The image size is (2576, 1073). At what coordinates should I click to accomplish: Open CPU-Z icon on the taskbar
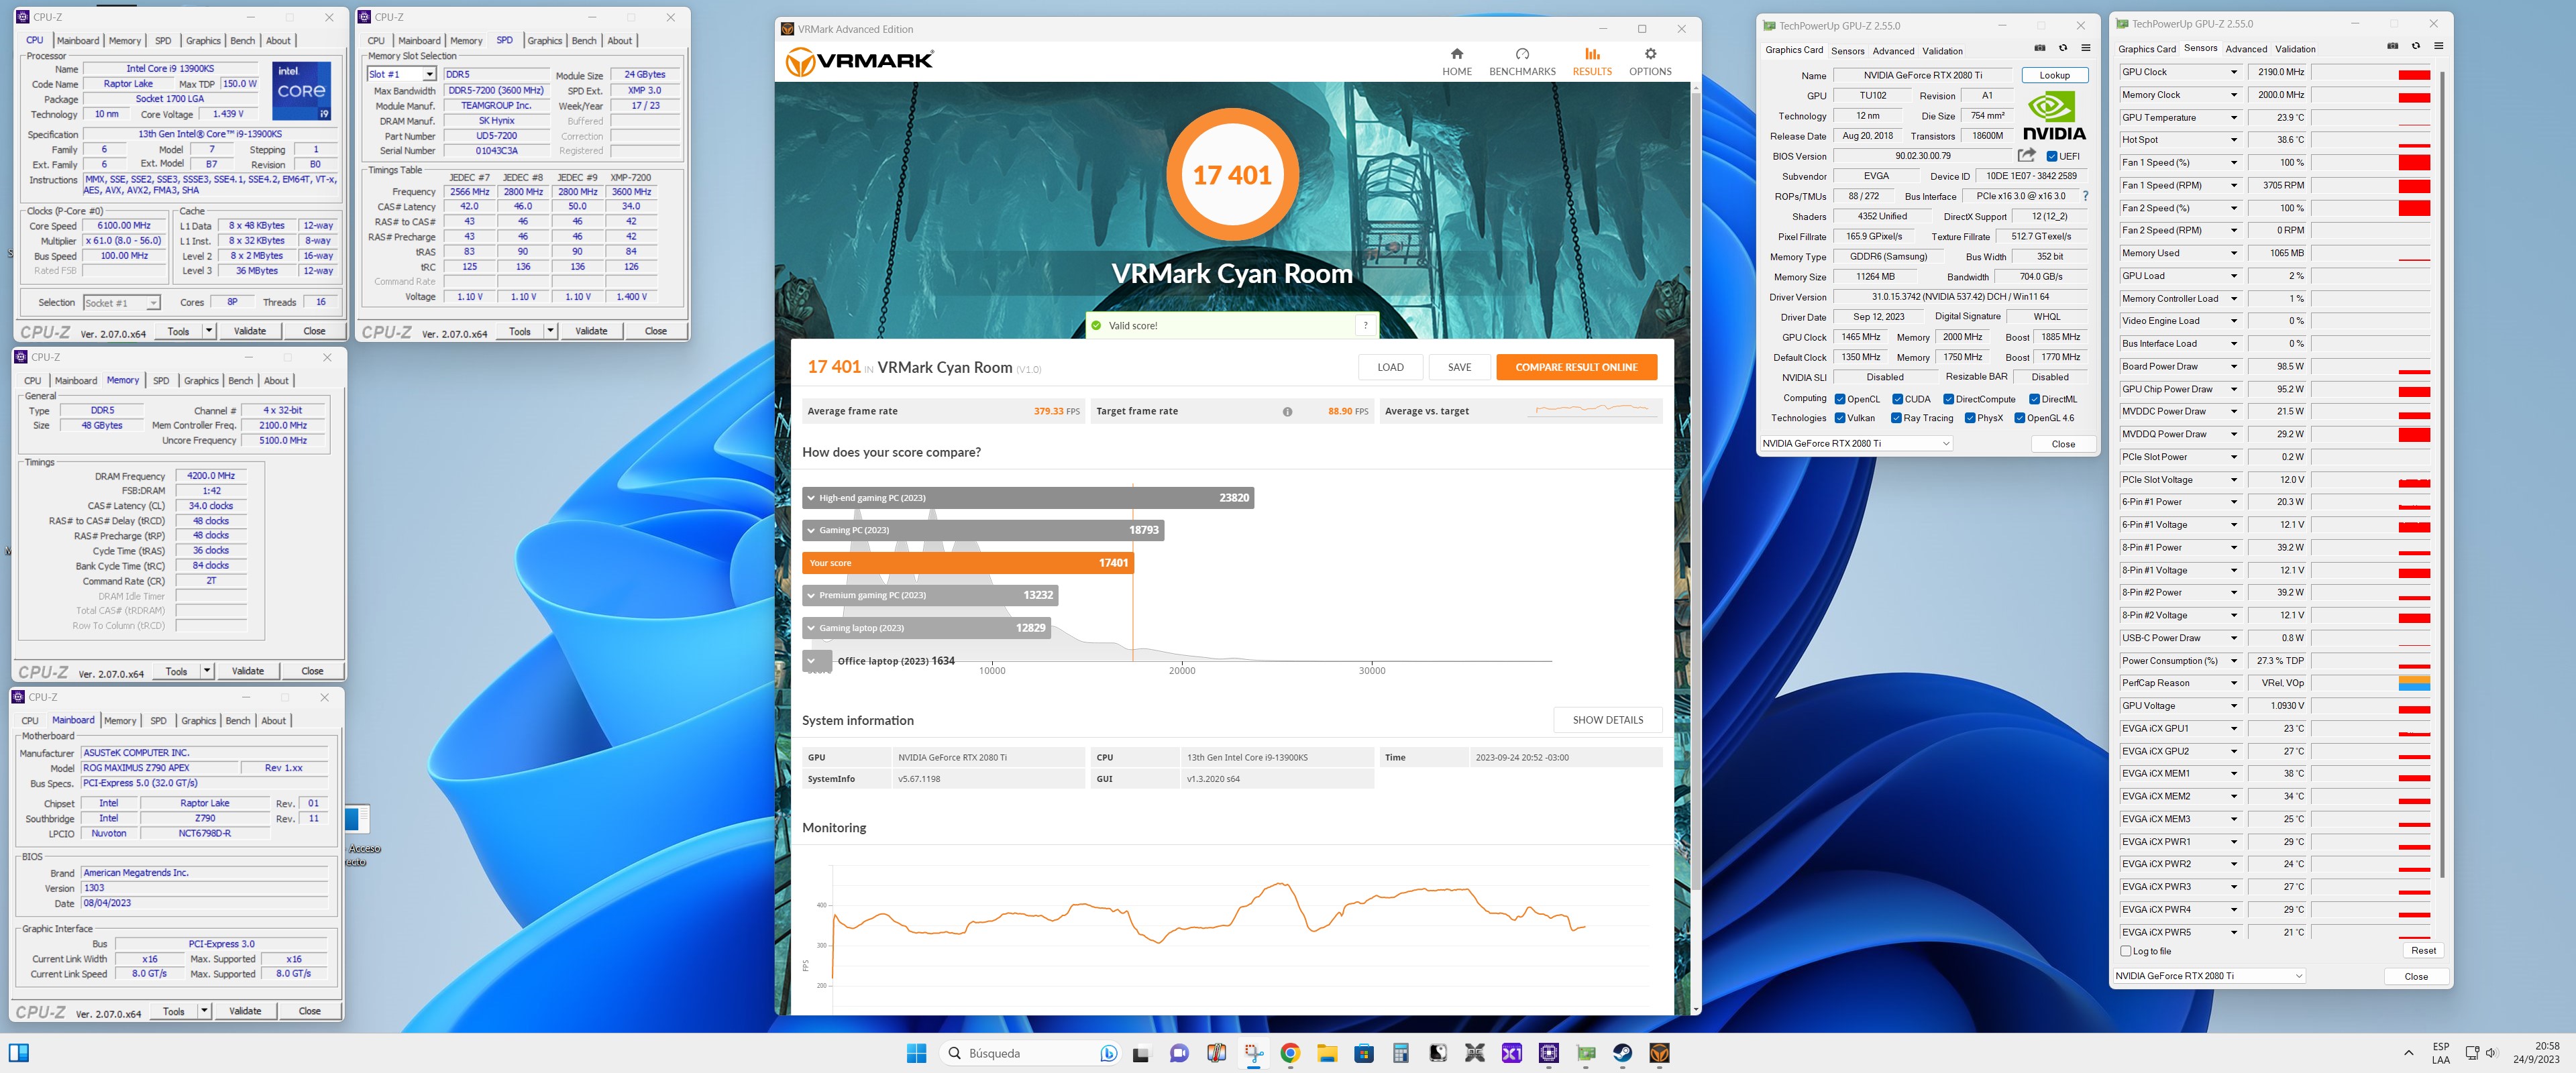click(x=1548, y=1053)
